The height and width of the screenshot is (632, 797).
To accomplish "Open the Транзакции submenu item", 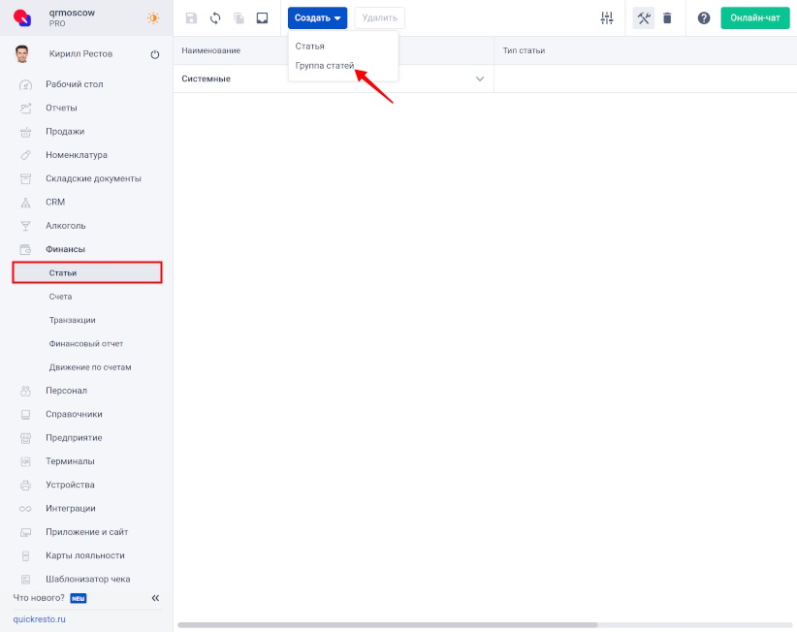I will 72,320.
